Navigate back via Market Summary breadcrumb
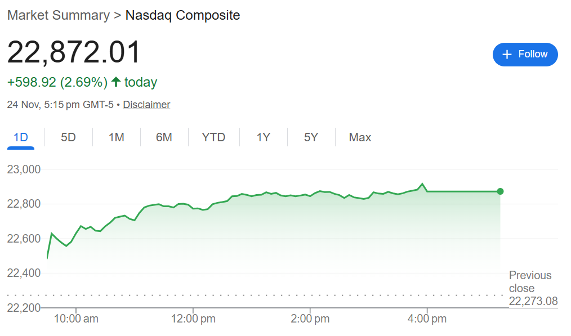This screenshot has height=336, width=571. 58,15
